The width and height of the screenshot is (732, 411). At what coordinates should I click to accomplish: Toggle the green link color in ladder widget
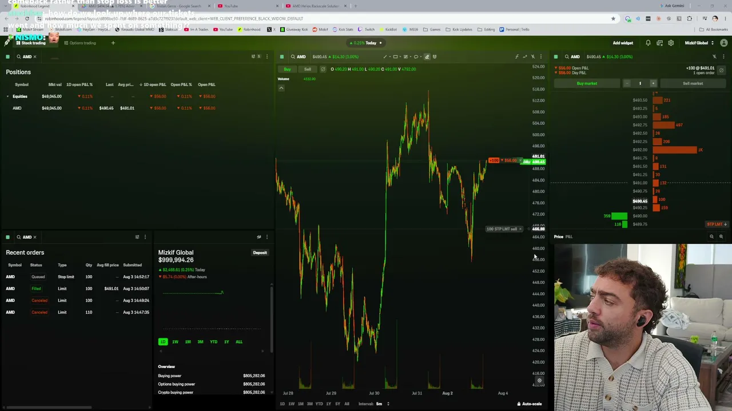click(x=555, y=57)
